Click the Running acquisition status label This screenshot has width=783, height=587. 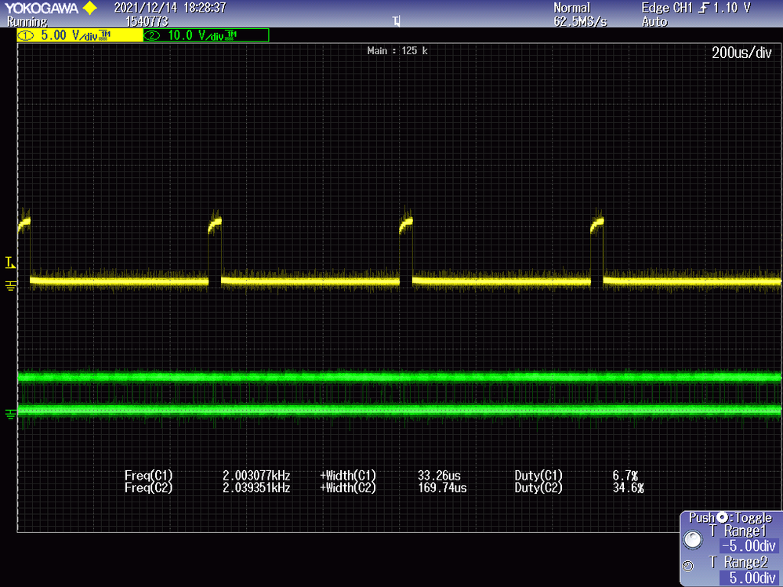tap(27, 21)
